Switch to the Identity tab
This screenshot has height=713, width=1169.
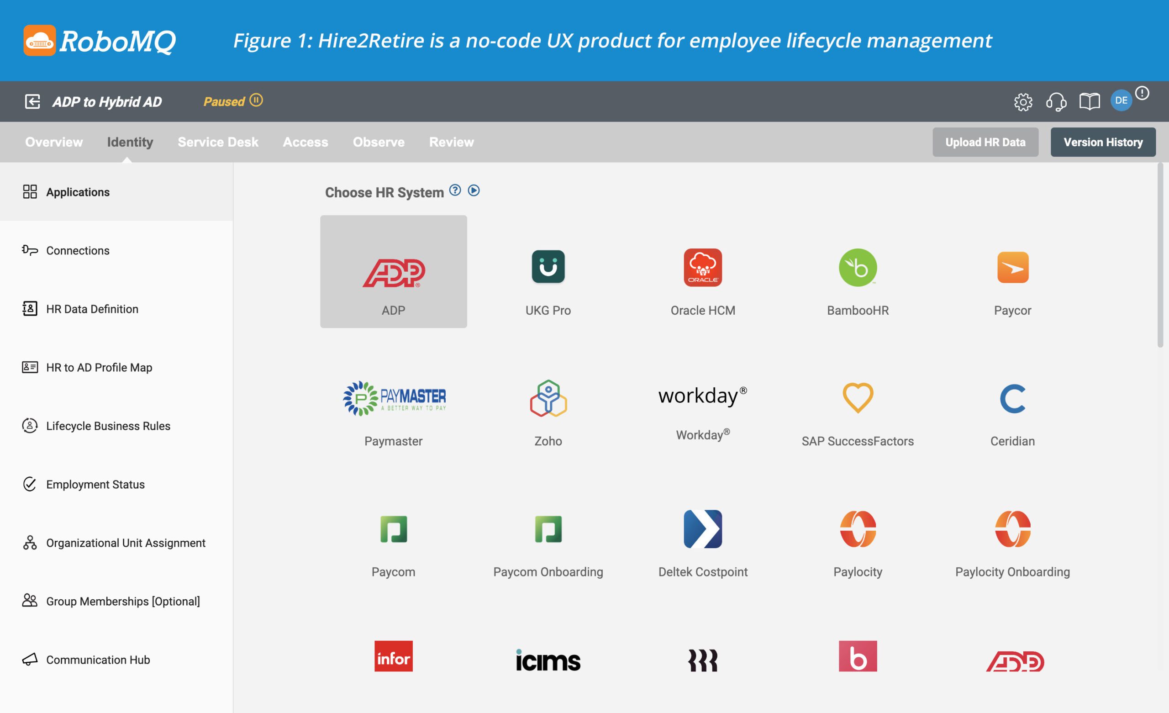(130, 142)
